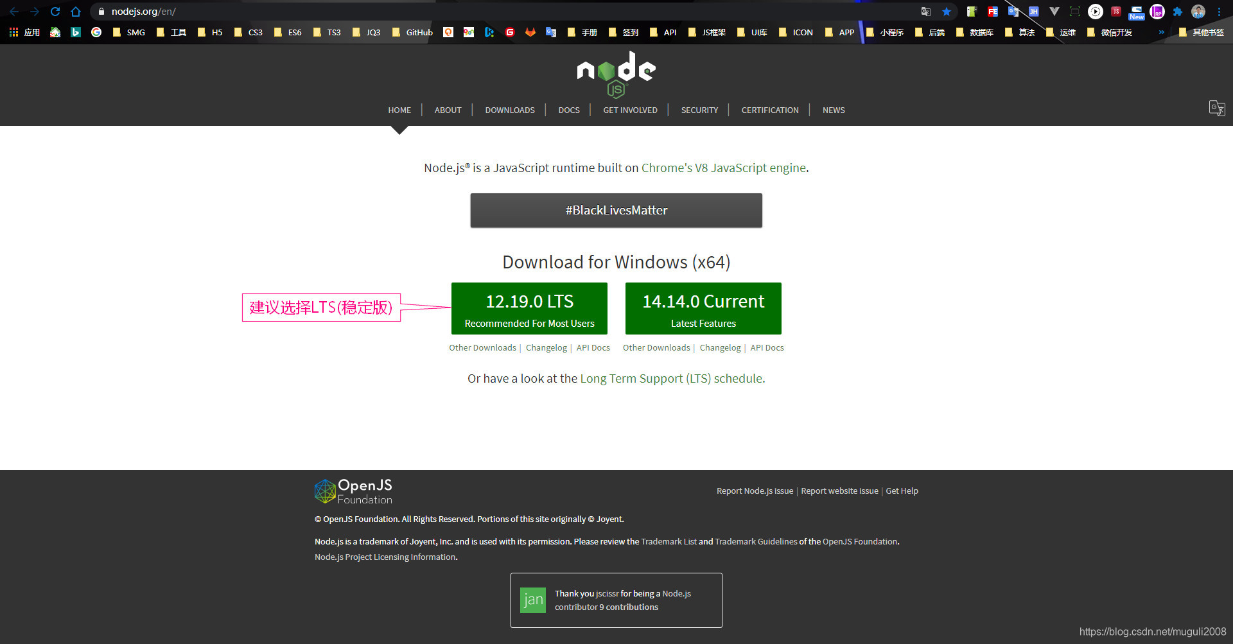
Task: Open the Trademark Guidelines link
Action: [x=756, y=542]
